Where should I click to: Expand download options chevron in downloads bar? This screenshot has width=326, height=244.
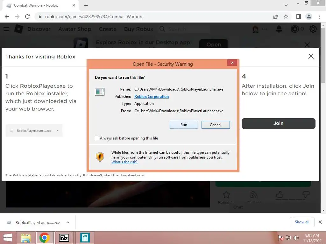tap(68, 222)
